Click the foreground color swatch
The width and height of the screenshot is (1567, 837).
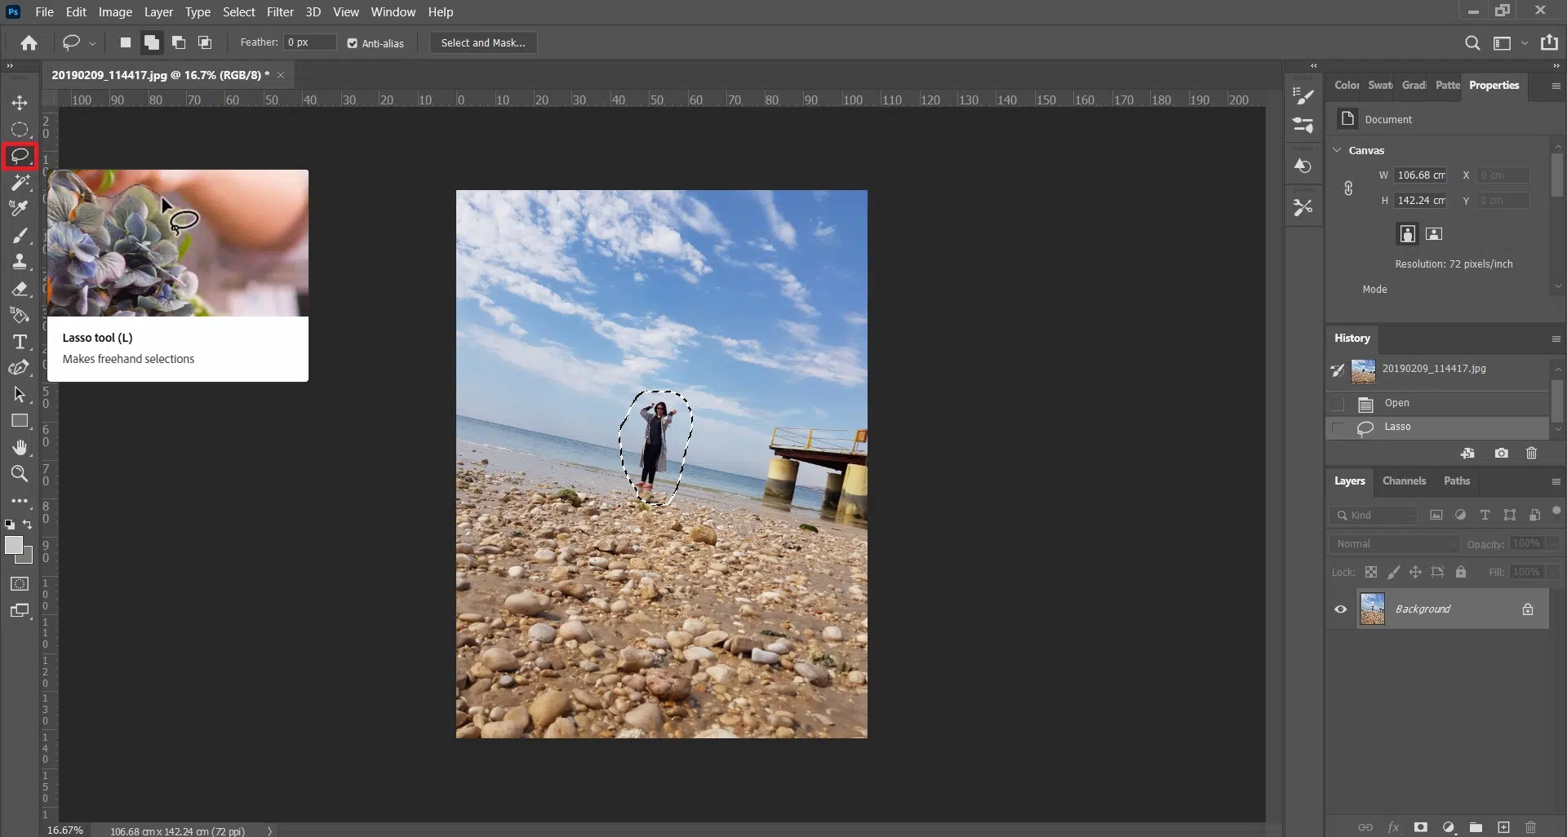13,546
